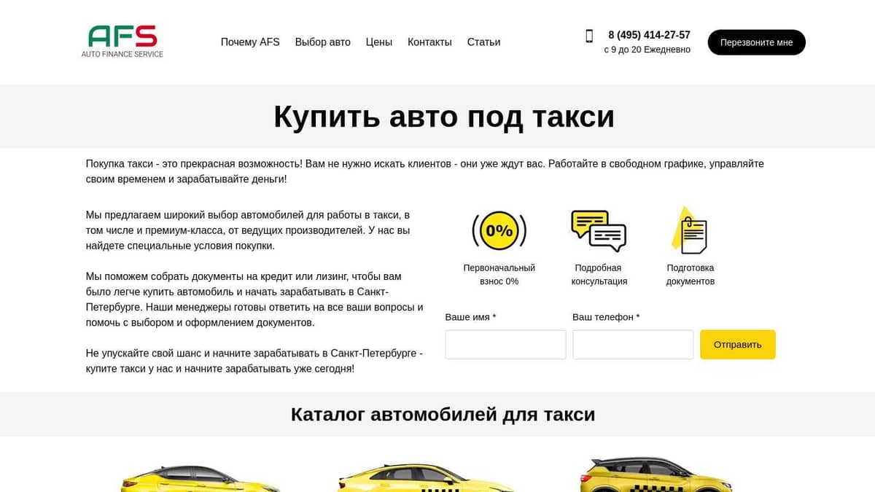The image size is (875, 492).
Task: Open the Почему AFS menu item
Action: coord(250,42)
